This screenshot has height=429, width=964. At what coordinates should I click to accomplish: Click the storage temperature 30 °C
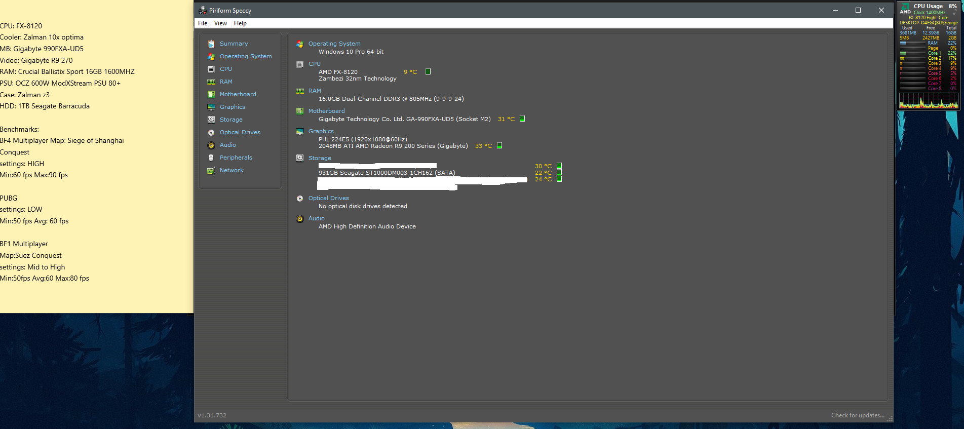pos(543,166)
